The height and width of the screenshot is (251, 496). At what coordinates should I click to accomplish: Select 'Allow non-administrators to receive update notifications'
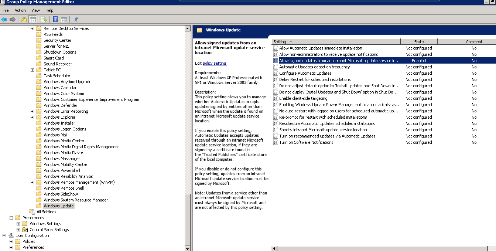328,54
